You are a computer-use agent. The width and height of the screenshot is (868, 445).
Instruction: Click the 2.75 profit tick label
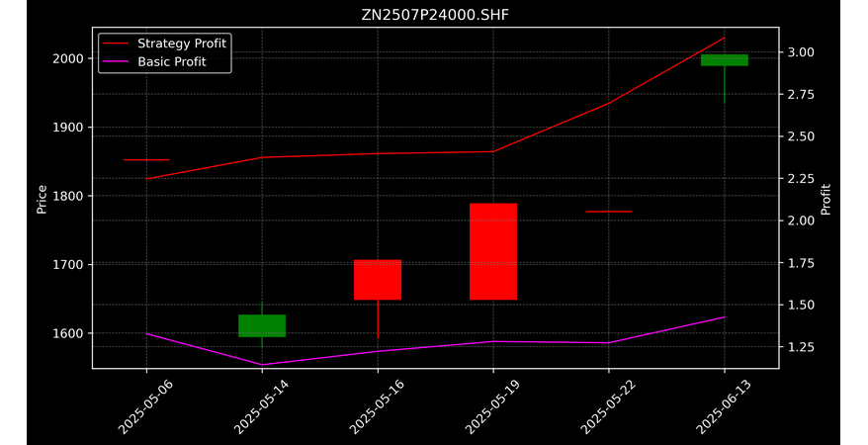point(801,95)
